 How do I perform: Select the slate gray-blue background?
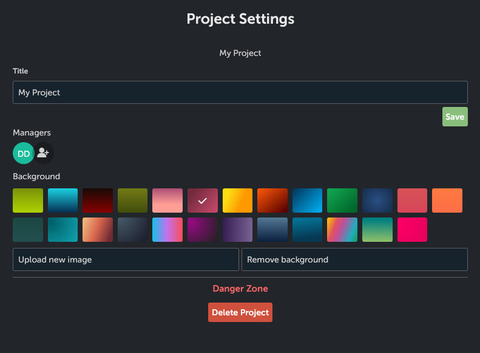[x=132, y=230]
